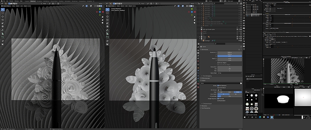
Task: Toggle camera view gizmo in left viewport
Action: tap(103, 22)
